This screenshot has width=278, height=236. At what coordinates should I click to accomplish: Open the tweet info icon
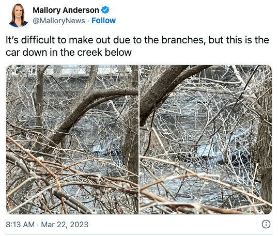(x=266, y=224)
